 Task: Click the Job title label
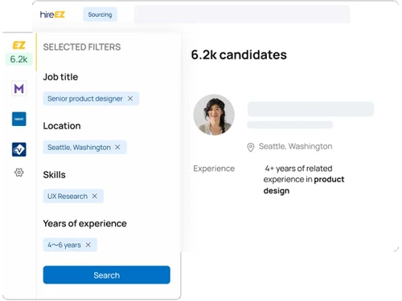coord(60,77)
